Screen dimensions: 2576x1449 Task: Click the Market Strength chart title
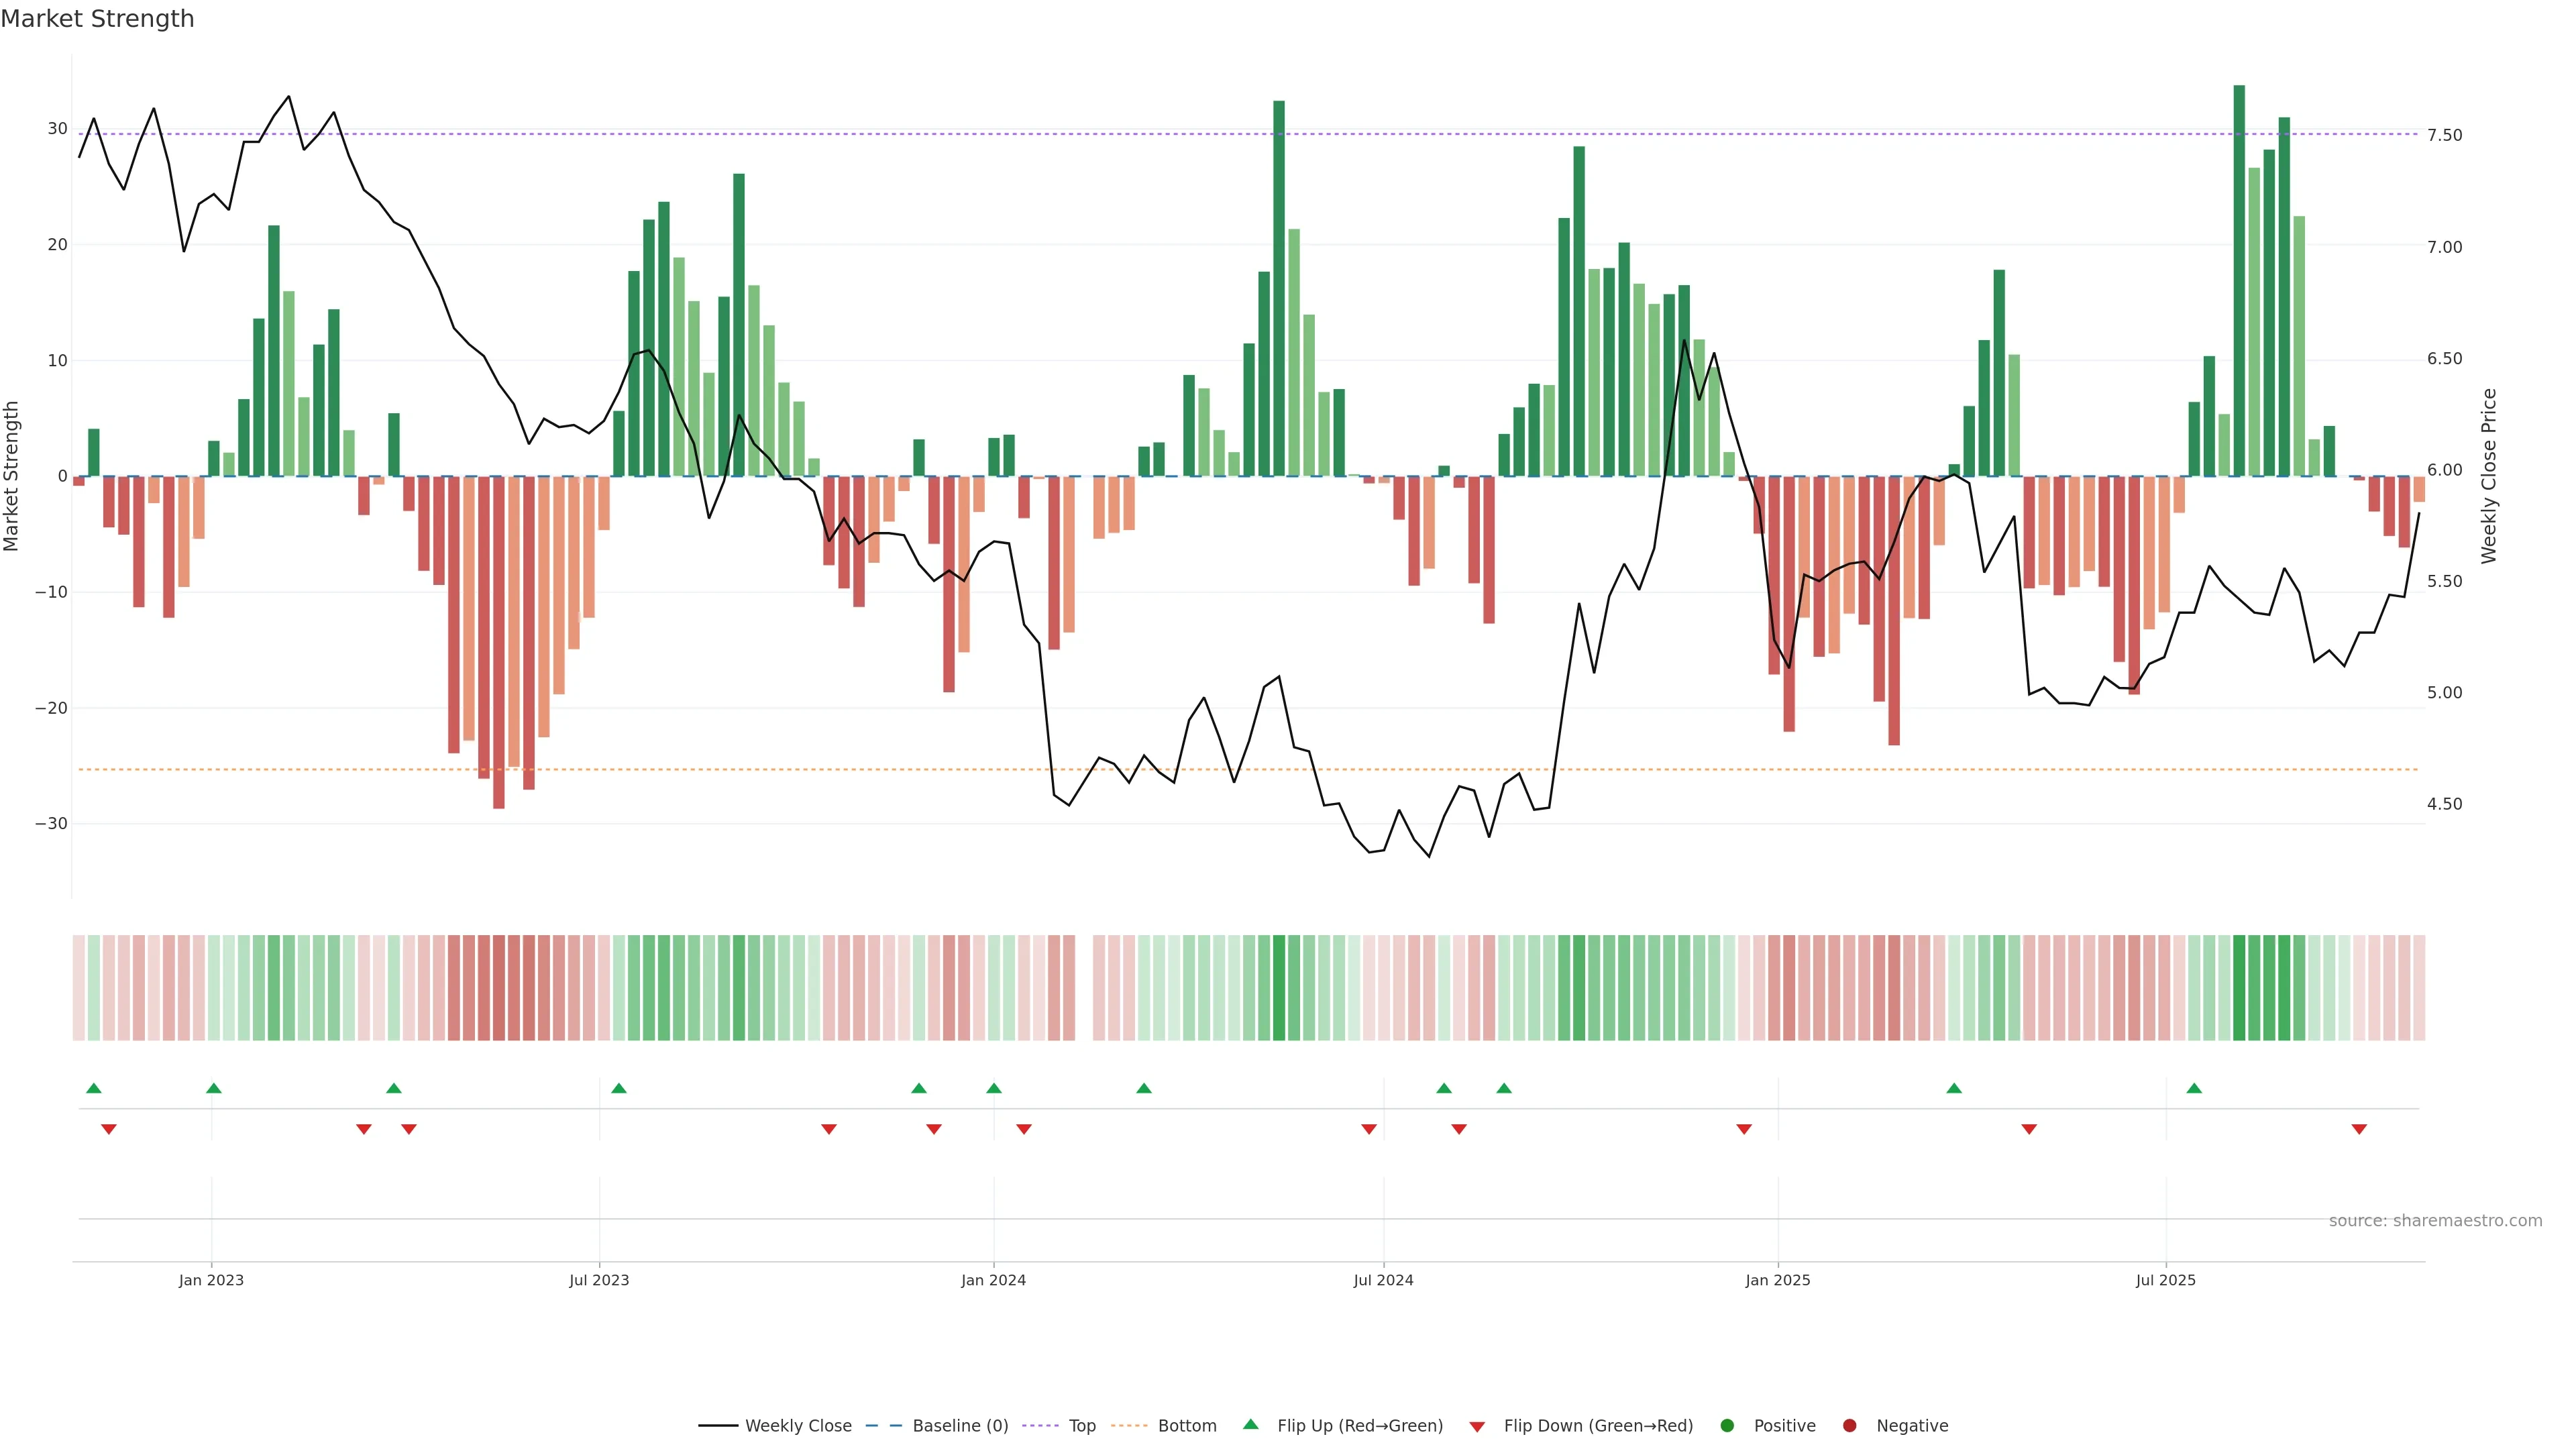[97, 19]
